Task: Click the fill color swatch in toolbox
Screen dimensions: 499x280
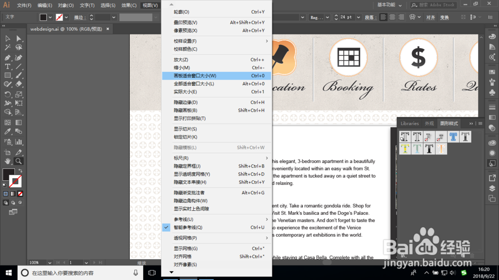Action: 8,174
